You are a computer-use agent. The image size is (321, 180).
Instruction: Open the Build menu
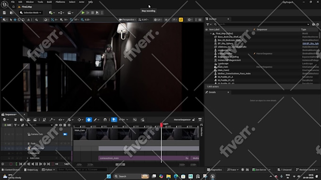click(x=50, y=2)
